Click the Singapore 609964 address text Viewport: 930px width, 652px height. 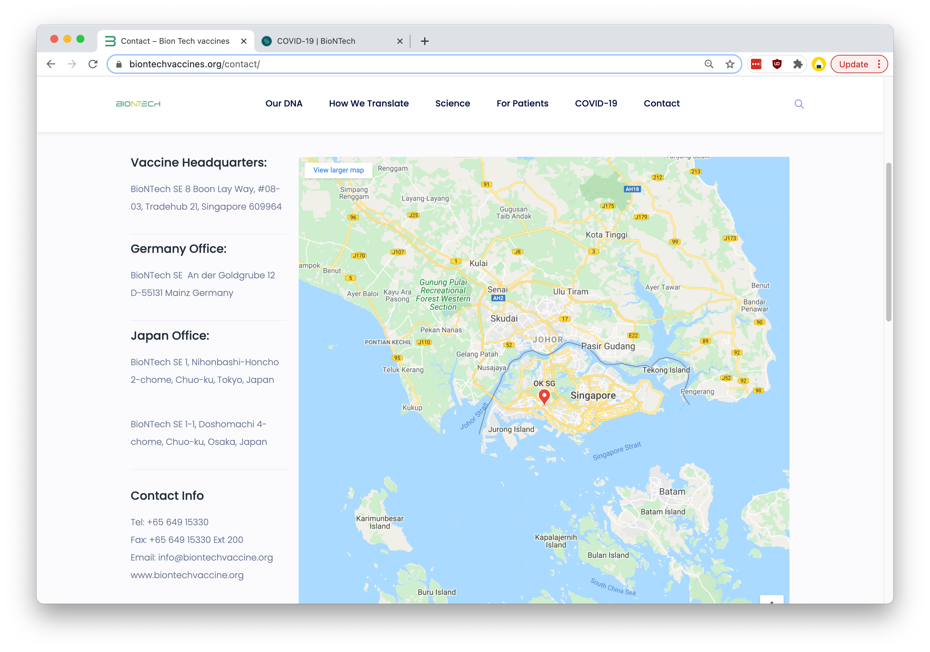click(241, 207)
